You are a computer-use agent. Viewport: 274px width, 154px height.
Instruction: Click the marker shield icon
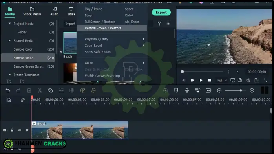[176, 90]
